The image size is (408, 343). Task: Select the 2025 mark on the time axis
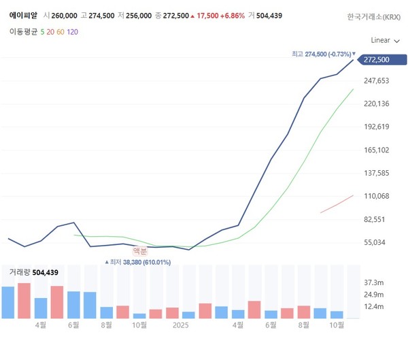pyautogui.click(x=180, y=326)
